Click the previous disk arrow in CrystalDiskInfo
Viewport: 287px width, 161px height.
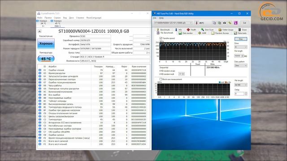[39, 31]
